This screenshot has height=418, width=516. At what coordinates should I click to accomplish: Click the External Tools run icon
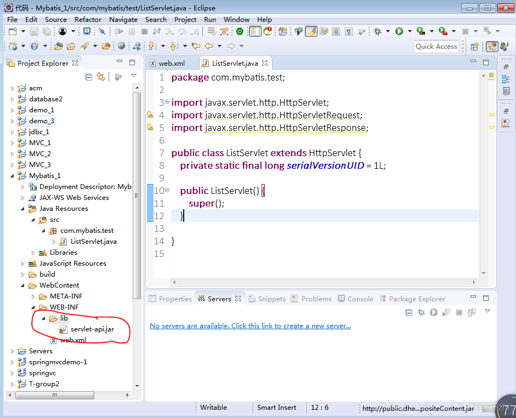point(443,32)
